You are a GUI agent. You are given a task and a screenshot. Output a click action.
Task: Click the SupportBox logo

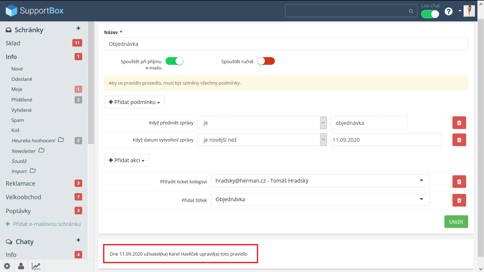[x=34, y=11]
